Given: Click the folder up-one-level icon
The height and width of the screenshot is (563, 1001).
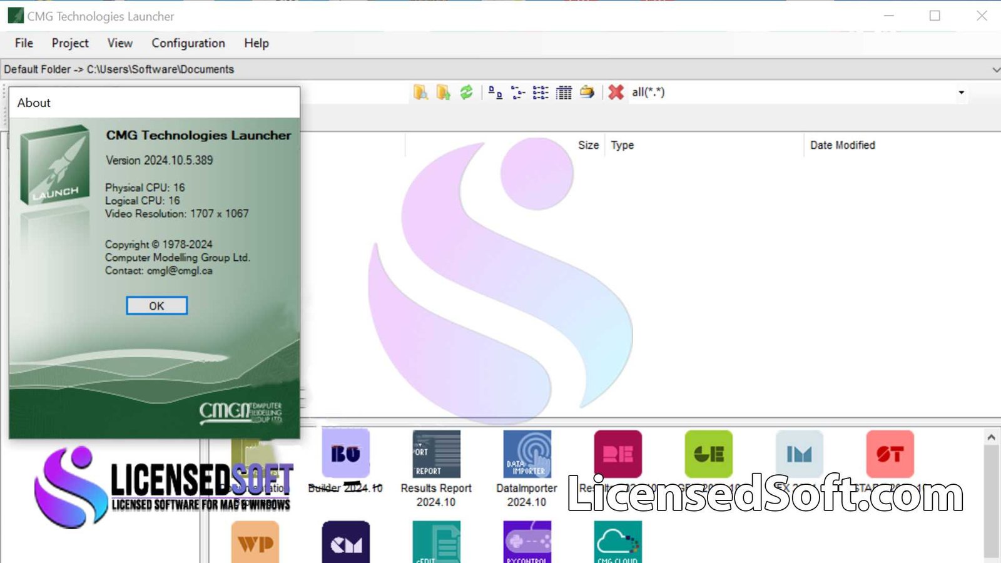Looking at the screenshot, I should (x=444, y=93).
